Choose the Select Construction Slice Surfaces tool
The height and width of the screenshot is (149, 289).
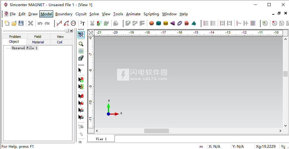tap(81, 80)
